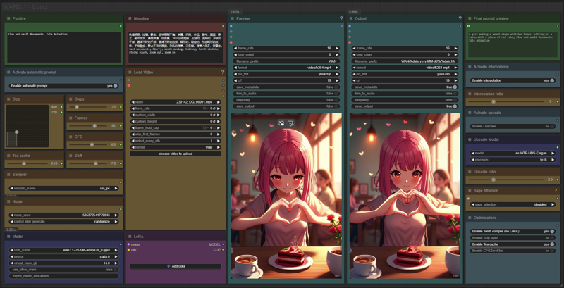
Task: Click the Sage Attention help question mark
Action: (557, 191)
